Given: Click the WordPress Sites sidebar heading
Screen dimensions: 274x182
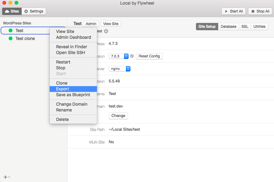Looking at the screenshot, I should tap(17, 23).
